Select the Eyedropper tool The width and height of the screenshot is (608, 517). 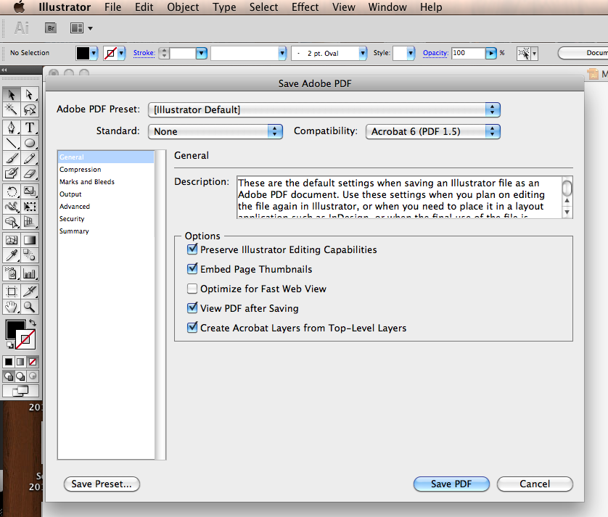(12, 255)
